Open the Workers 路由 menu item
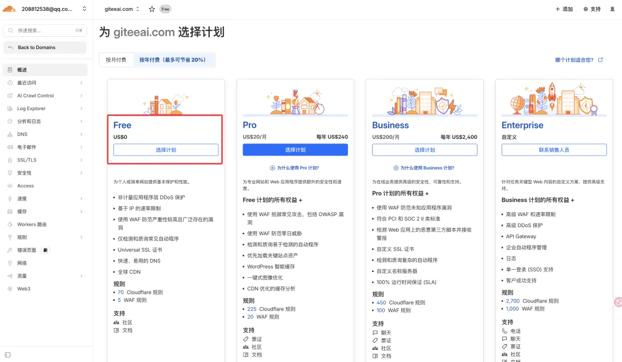Viewport: 622px width, 362px height. [45, 224]
